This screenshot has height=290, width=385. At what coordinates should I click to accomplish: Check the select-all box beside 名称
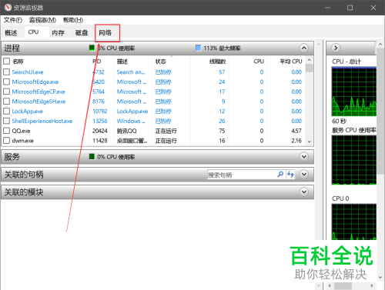coord(7,62)
